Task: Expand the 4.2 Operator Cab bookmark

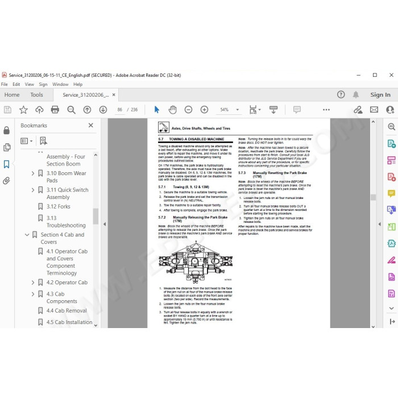Action: click(33, 283)
